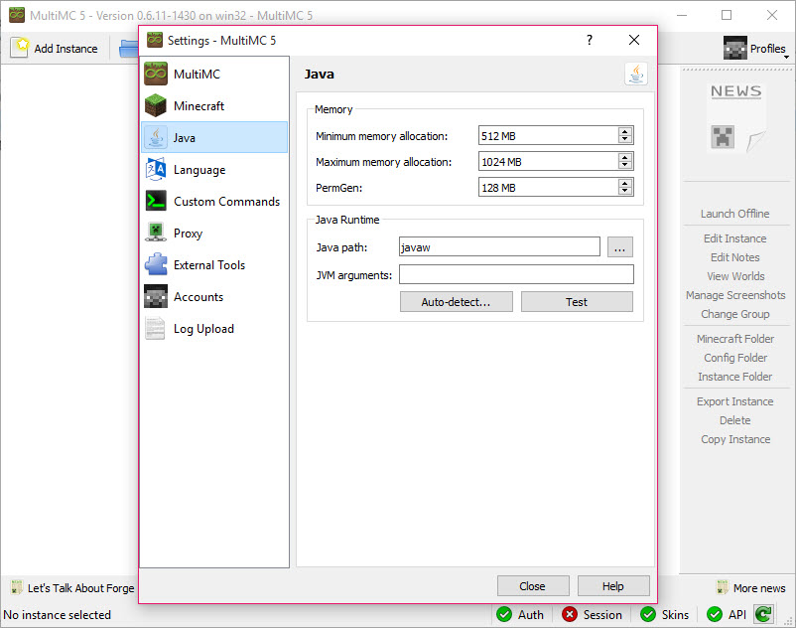Click Add Instance in main toolbar
The height and width of the screenshot is (628, 796).
[55, 49]
